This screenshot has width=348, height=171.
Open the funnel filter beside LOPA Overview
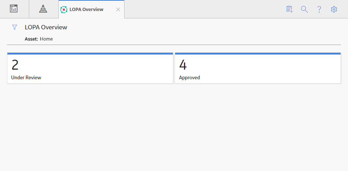coord(14,27)
